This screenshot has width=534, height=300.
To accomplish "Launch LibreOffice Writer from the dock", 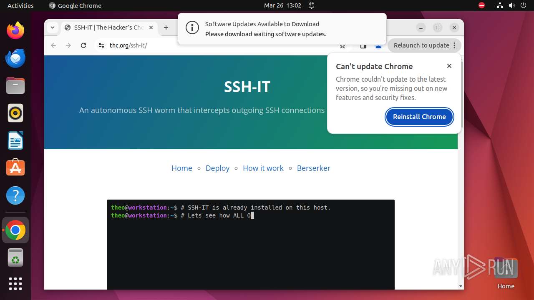I will pos(15,140).
